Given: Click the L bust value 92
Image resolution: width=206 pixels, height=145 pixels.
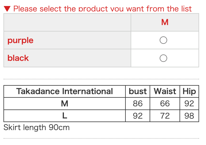Looking at the screenshot, I should pyautogui.click(x=138, y=116).
